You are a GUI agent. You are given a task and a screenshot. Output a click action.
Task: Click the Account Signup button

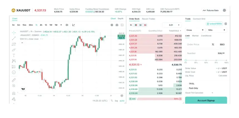[206, 100]
